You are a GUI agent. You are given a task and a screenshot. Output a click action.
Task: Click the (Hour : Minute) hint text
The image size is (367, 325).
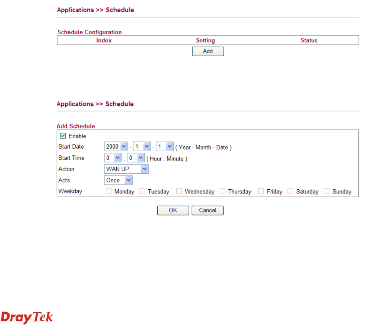point(167,159)
